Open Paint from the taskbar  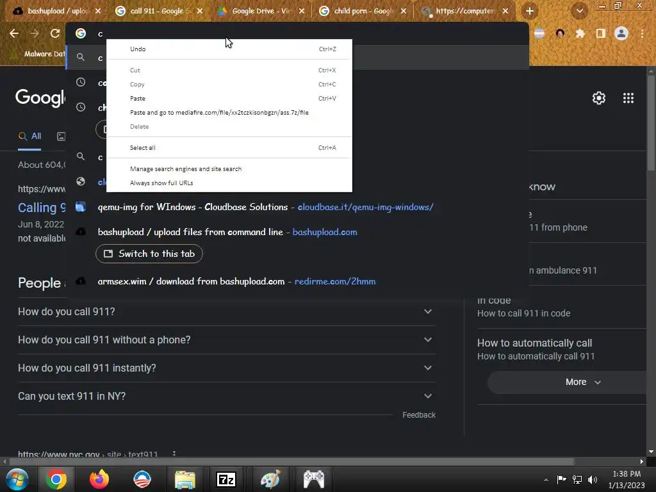click(x=270, y=479)
